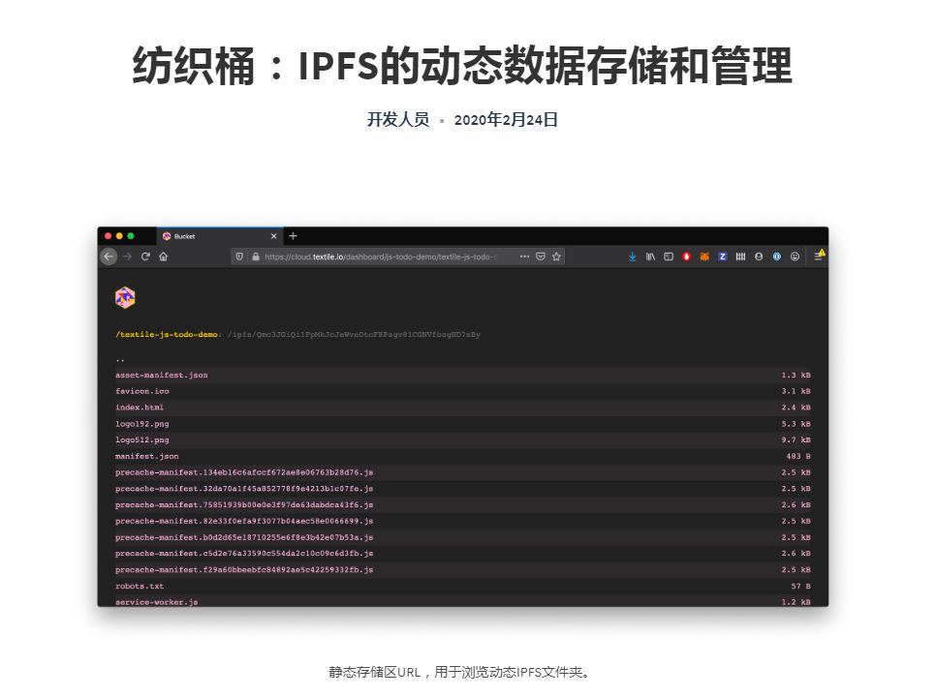Save the page to Pocket icon

click(x=541, y=257)
